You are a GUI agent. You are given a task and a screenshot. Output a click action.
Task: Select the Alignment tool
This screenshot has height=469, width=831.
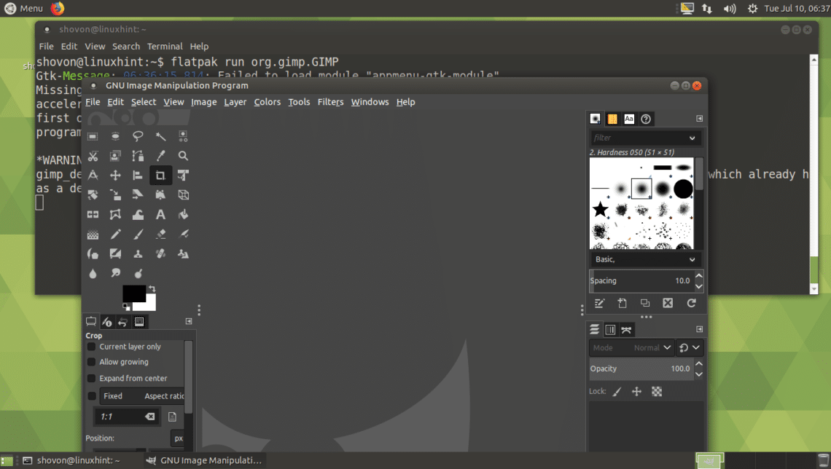tap(138, 176)
